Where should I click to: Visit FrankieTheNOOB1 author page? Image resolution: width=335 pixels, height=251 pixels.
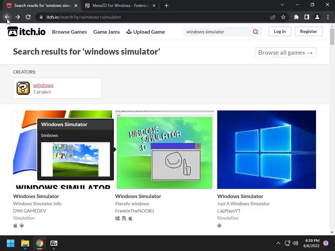point(134,211)
